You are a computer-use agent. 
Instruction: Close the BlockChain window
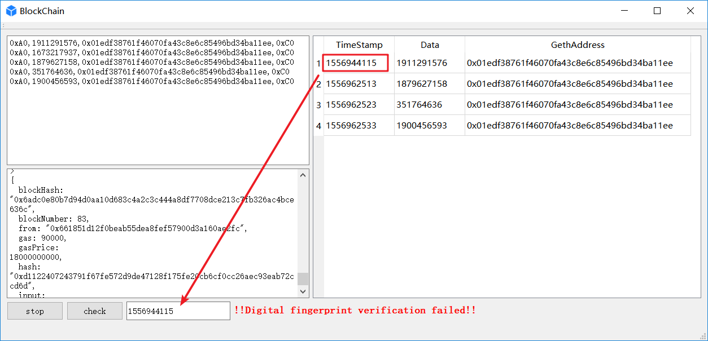pyautogui.click(x=690, y=11)
